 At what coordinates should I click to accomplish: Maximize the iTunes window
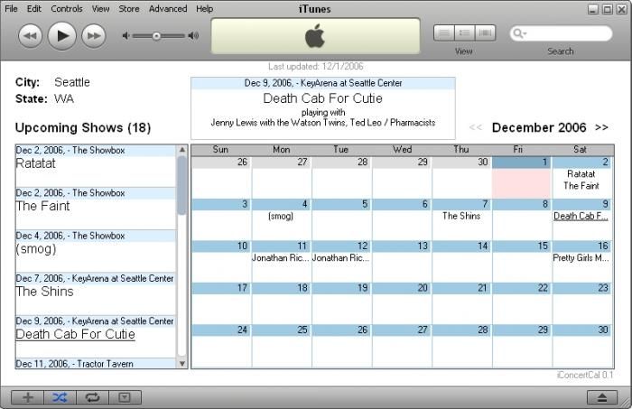607,9
